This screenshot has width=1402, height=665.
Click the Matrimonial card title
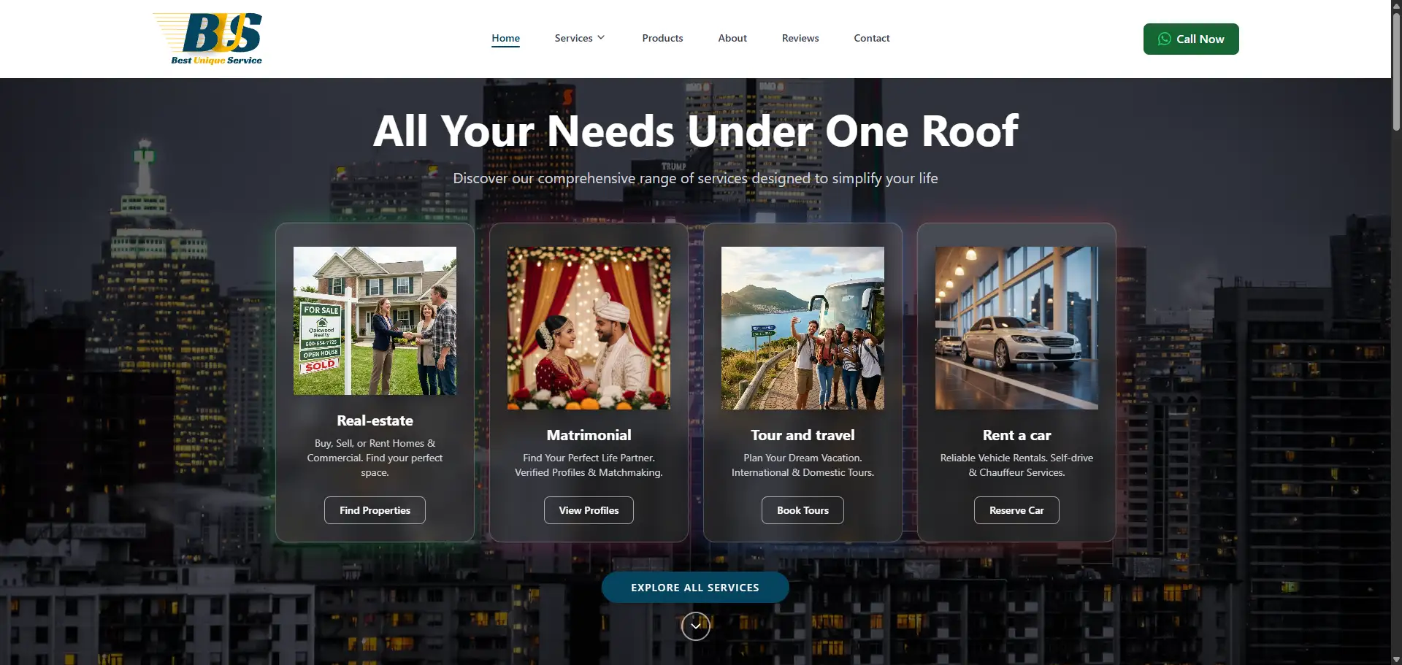tap(589, 435)
